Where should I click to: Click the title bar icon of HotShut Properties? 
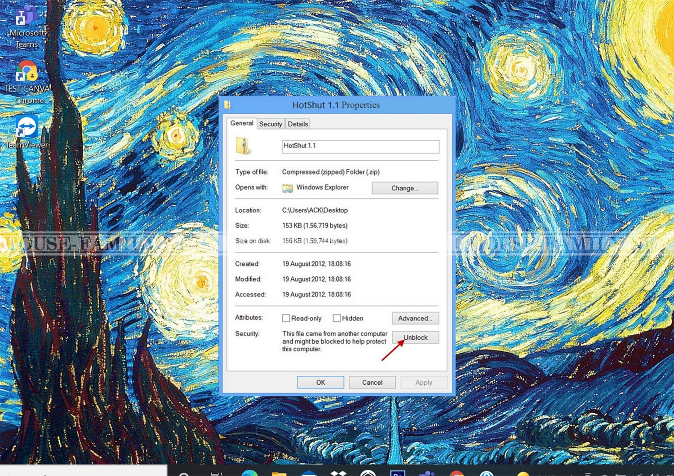tap(227, 105)
